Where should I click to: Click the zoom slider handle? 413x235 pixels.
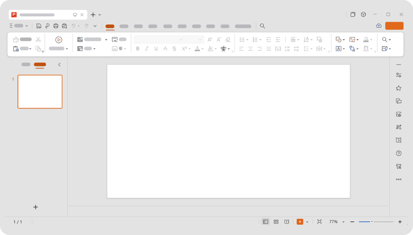click(x=372, y=222)
